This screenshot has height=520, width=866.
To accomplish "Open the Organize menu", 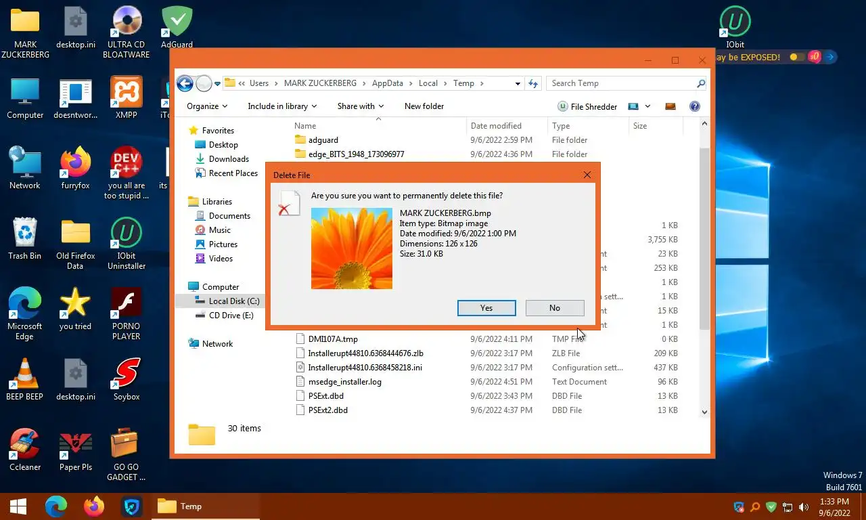I will pos(207,106).
